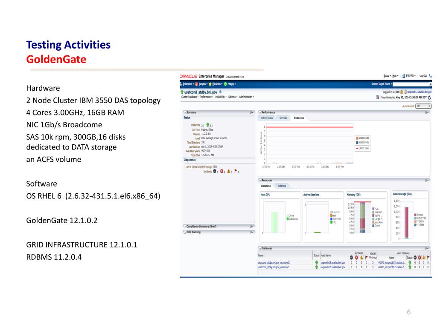
Task: Click the Data Storage stacked bar
Action: pyautogui.click(x=407, y=223)
